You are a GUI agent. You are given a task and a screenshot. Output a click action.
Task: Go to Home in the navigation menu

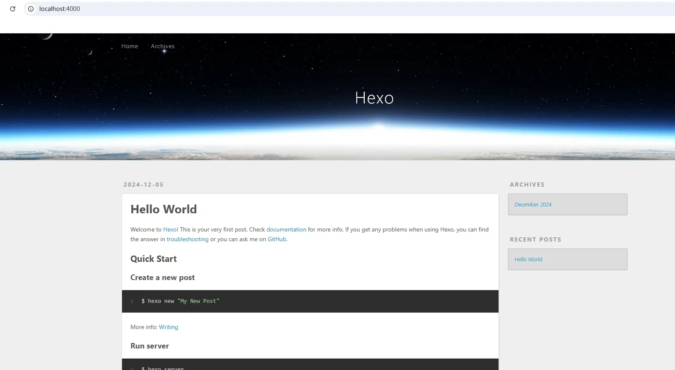[130, 46]
